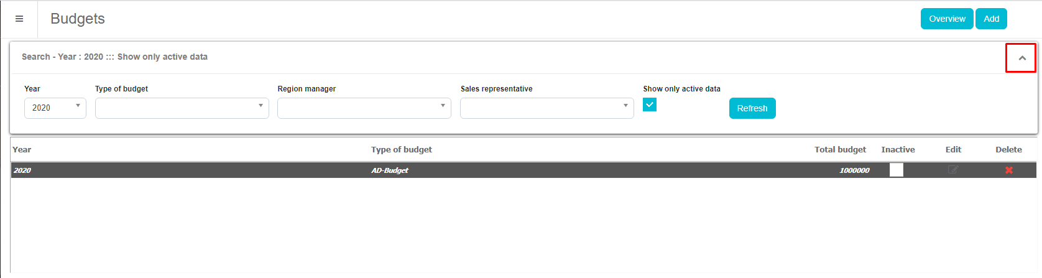Edit the 2020 AD-Budget row
The image size is (1042, 278).
[x=952, y=170]
